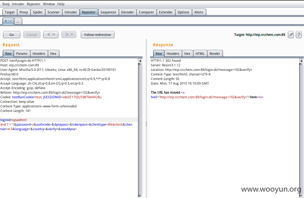Viewport: 304px width, 198px height.
Task: Switch to the Comparer tab
Action: [x=147, y=12]
